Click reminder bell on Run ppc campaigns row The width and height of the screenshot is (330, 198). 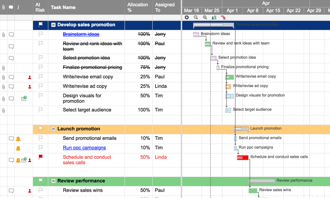pos(18,148)
